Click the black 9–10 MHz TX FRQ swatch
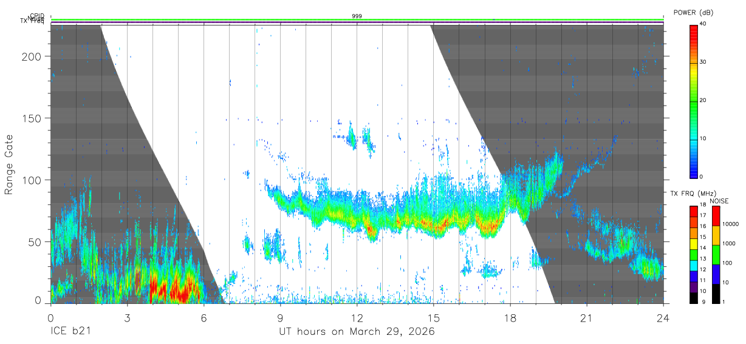The width and height of the screenshot is (746, 344). 694,298
